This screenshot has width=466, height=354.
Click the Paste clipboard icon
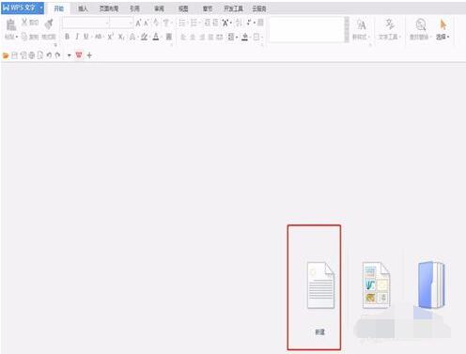pos(11,25)
